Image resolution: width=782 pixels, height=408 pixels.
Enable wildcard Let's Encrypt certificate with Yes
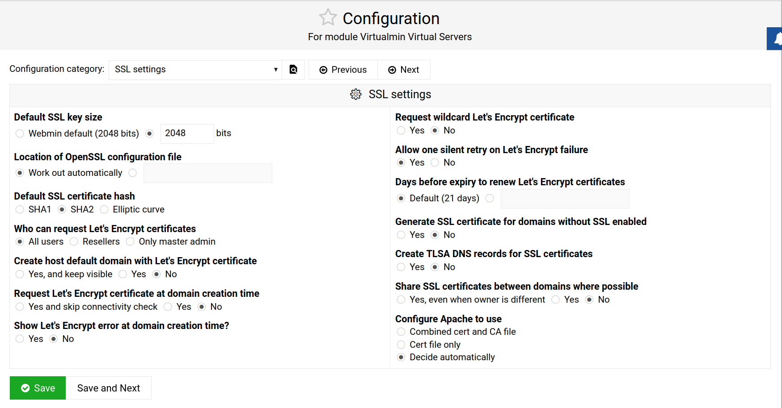[401, 130]
